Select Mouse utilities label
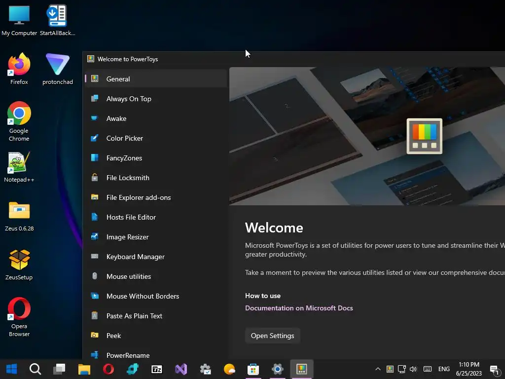The height and width of the screenshot is (379, 505). click(x=129, y=276)
